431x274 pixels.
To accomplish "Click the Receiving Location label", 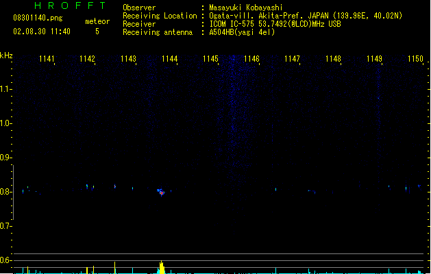I will point(160,16).
